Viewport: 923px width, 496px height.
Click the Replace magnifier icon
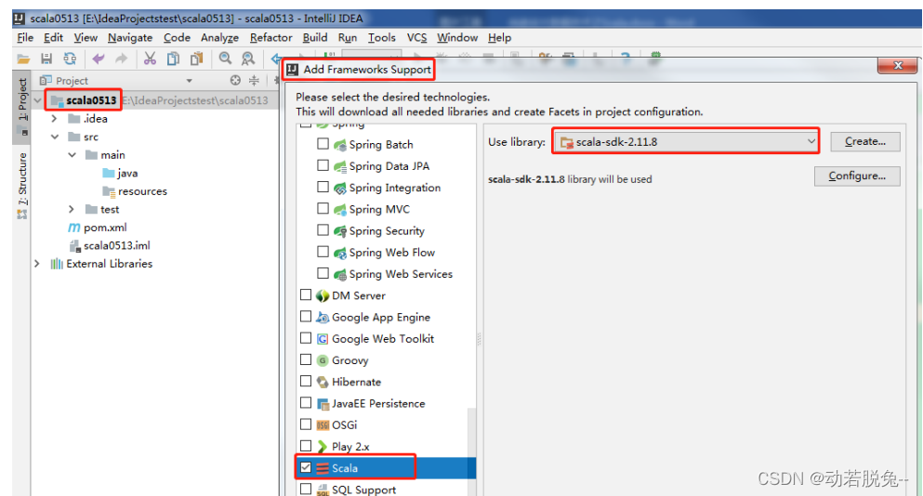[x=248, y=59]
